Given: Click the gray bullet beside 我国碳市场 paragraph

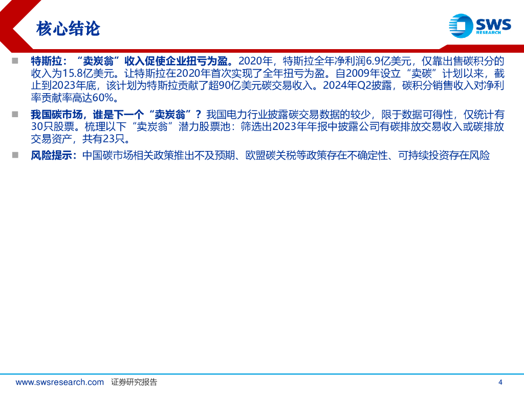Looking at the screenshot, I should coord(15,114).
